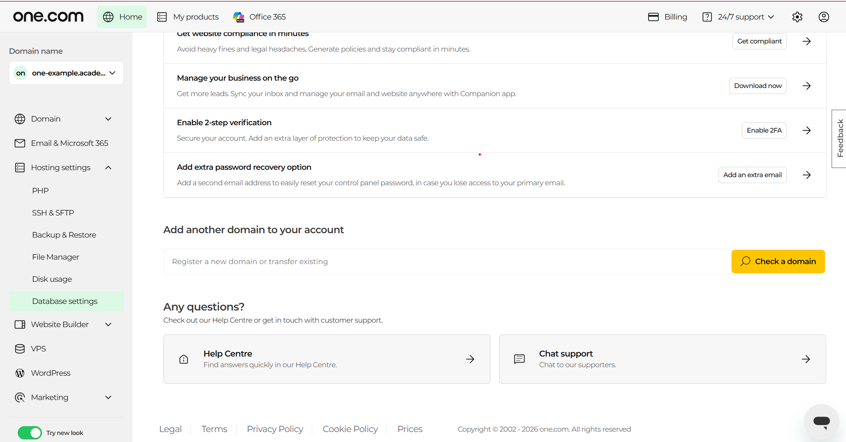The image size is (846, 442).
Task: Click the Home globe icon
Action: tap(108, 17)
